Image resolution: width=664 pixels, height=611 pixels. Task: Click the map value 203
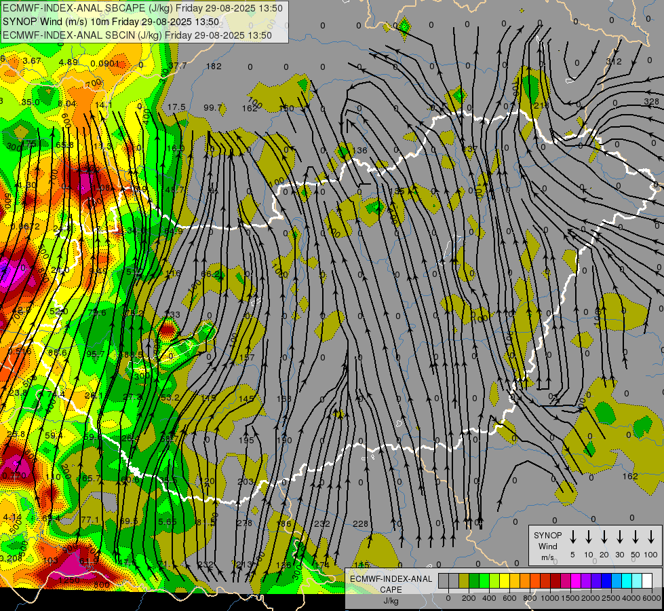[x=246, y=482]
